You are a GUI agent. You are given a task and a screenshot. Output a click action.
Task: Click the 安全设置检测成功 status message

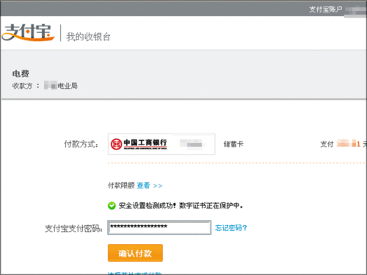181,205
